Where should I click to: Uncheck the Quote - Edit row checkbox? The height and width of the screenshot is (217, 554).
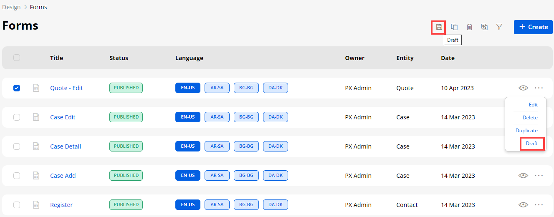click(x=17, y=88)
